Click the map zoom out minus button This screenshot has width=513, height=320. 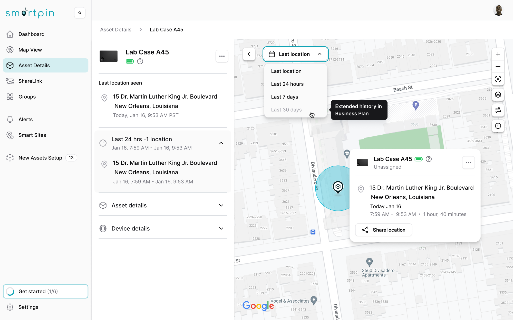498,67
